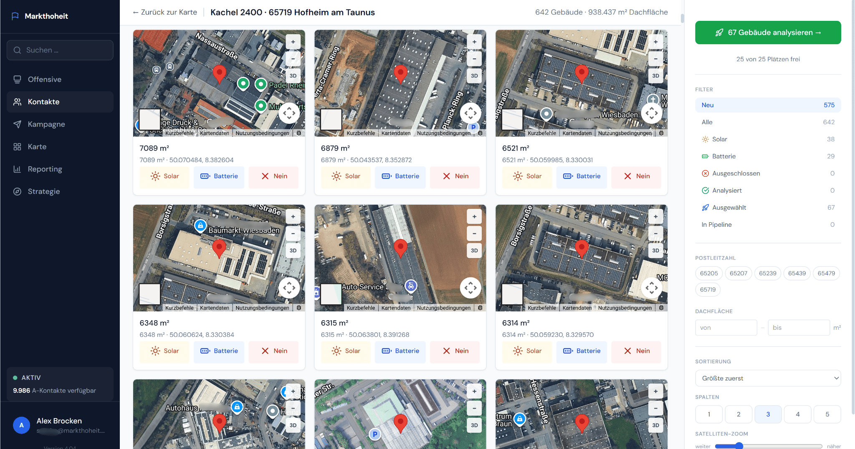This screenshot has height=449, width=855.
Task: Open the Kontakte section in sidebar
Action: click(x=60, y=102)
